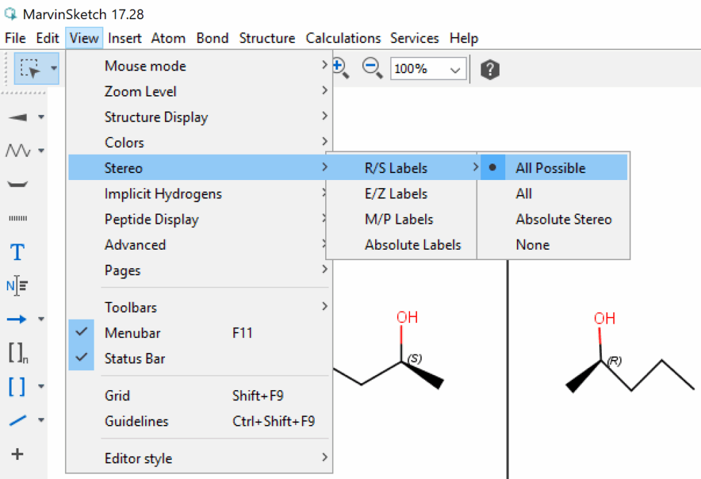The width and height of the screenshot is (701, 479).
Task: Select the blue square brackets group tool
Action: (18, 387)
